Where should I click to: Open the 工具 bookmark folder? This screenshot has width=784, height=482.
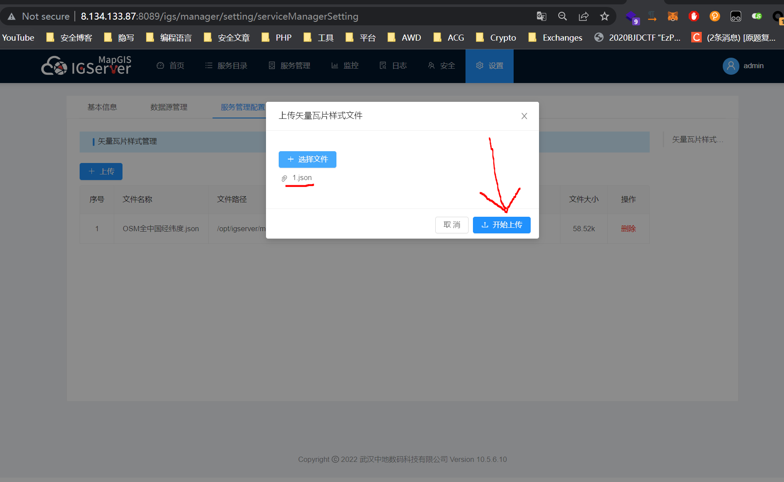[318, 38]
